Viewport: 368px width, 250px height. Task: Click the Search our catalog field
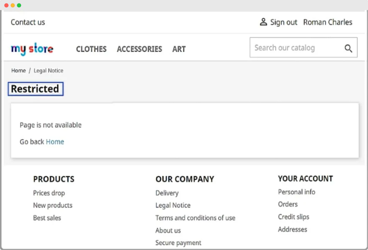[295, 48]
